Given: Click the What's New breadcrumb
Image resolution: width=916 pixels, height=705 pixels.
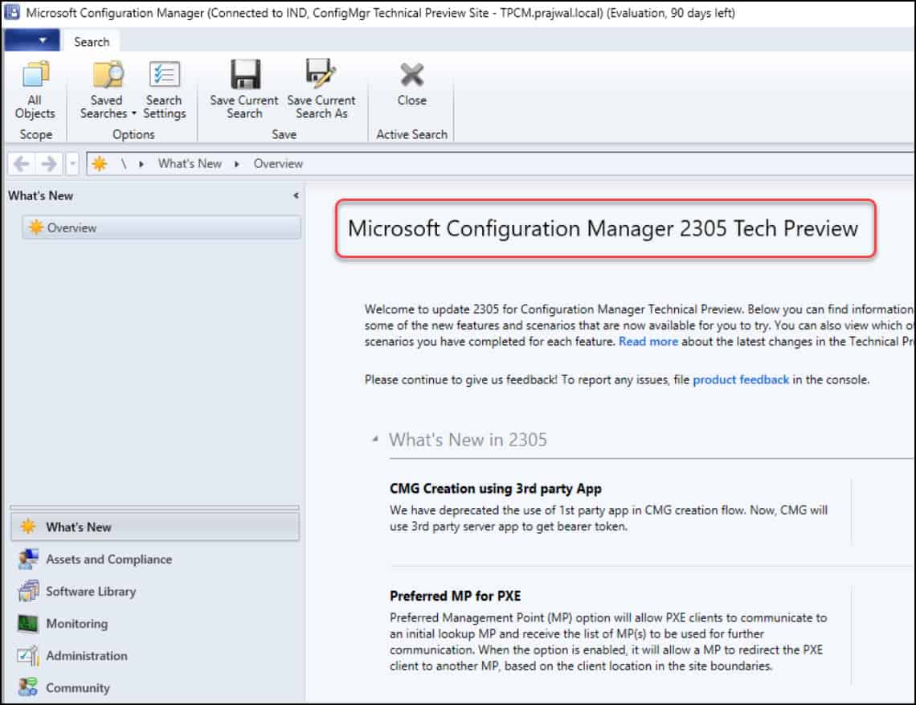Looking at the screenshot, I should click(x=190, y=164).
